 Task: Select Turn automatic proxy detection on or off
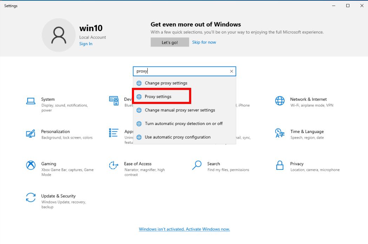pos(185,124)
